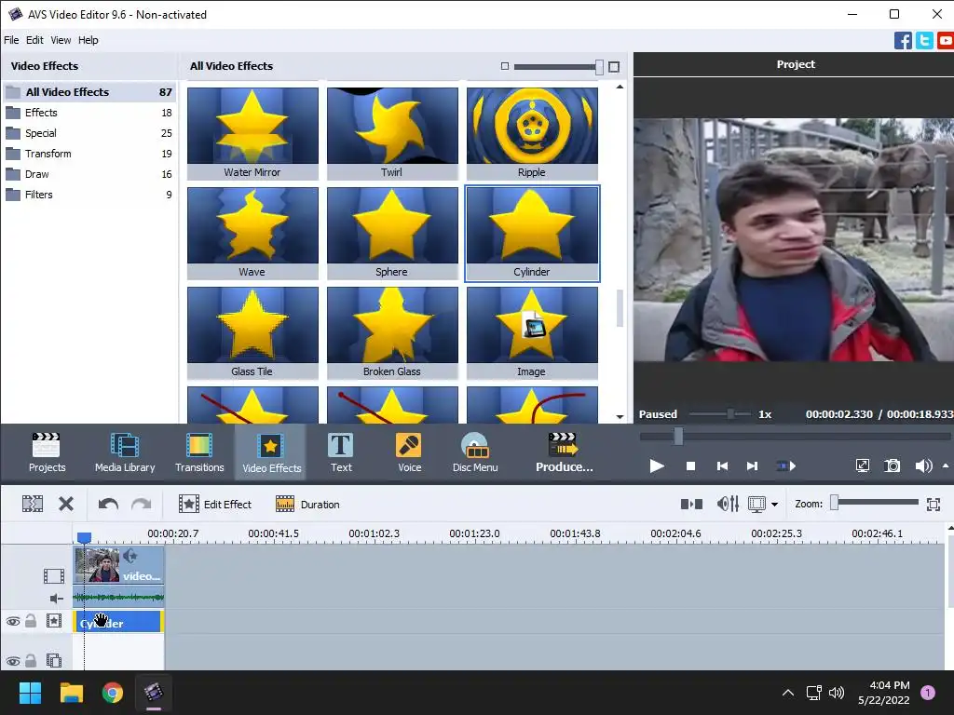Click the next scene button
Image resolution: width=954 pixels, height=715 pixels.
(786, 466)
